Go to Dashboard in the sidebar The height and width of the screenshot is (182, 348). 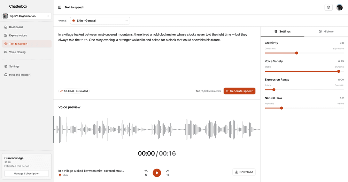pos(26,27)
